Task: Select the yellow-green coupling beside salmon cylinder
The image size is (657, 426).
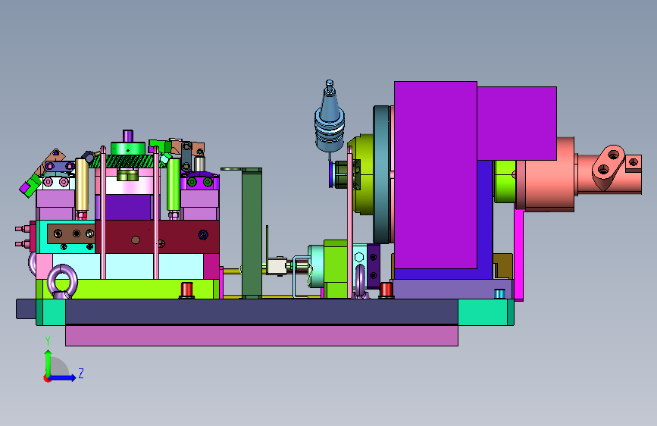Action: click(505, 181)
